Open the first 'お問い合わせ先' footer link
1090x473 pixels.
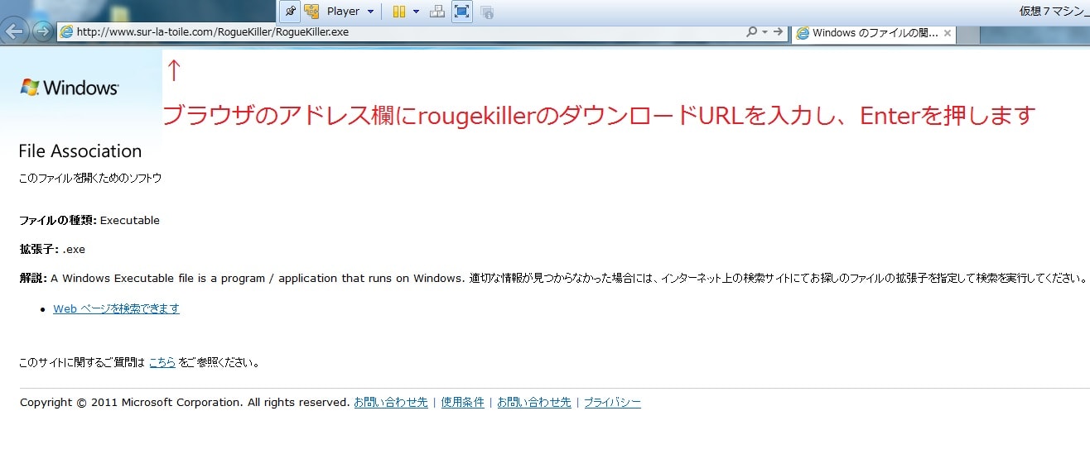391,403
